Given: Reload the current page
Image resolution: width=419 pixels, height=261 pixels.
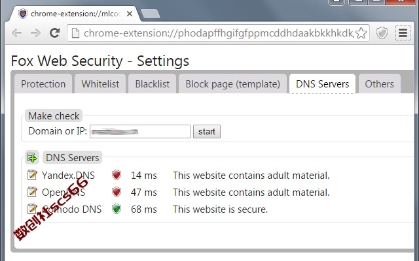Looking at the screenshot, I should tap(55, 33).
